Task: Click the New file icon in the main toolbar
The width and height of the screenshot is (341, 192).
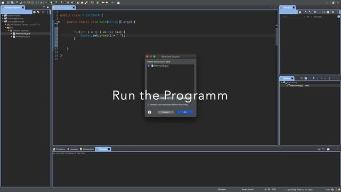Action: (3, 3)
